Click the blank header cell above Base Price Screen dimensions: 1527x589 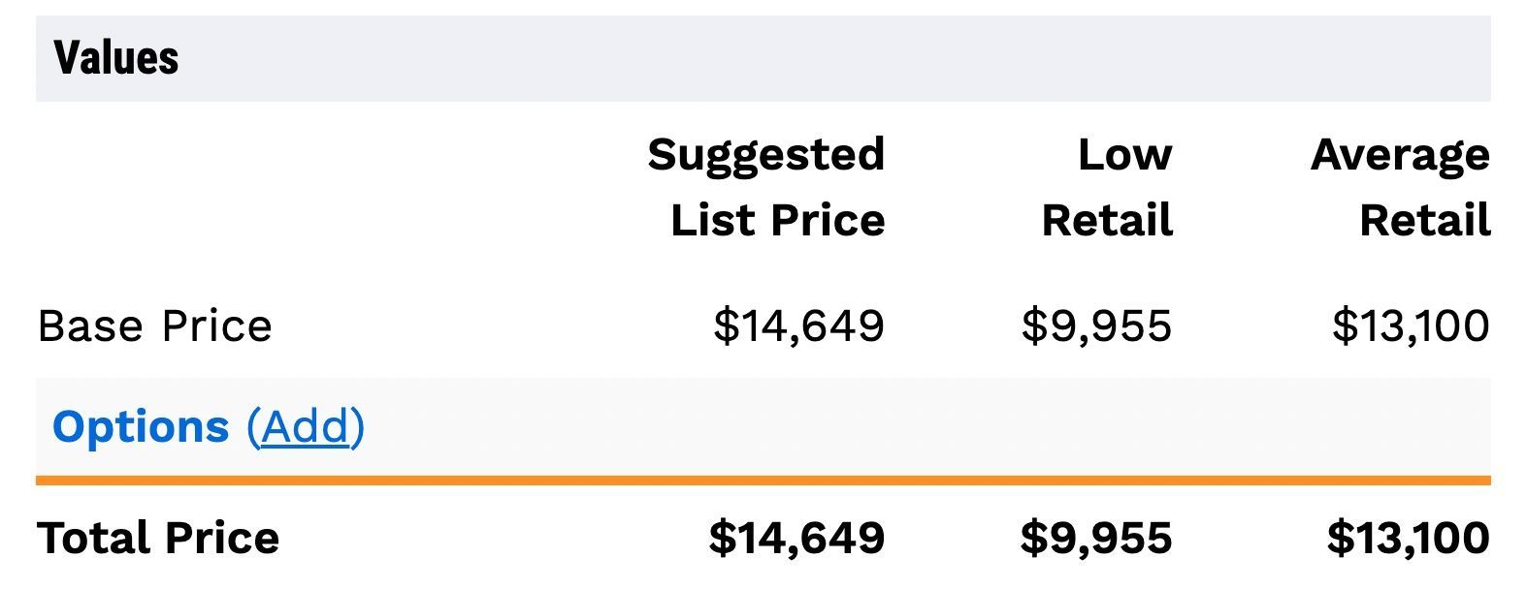[291, 187]
